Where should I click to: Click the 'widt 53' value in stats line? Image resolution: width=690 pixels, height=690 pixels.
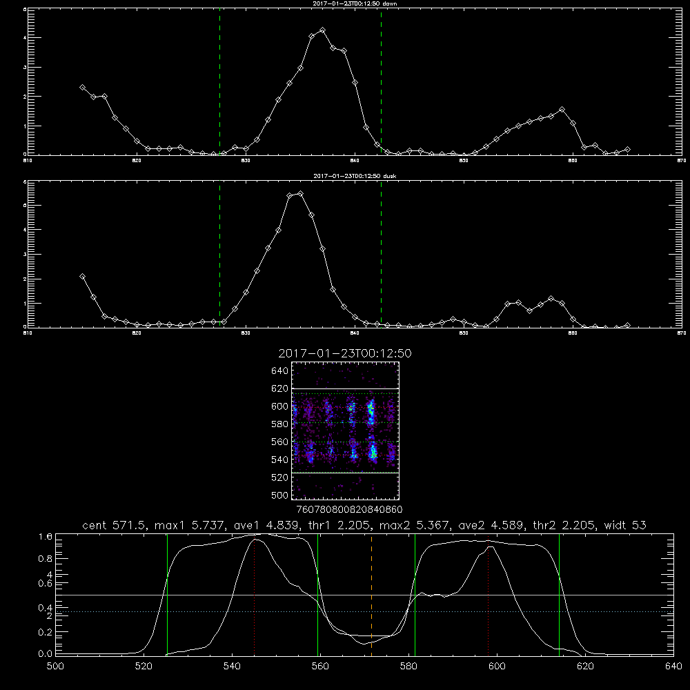coord(625,525)
